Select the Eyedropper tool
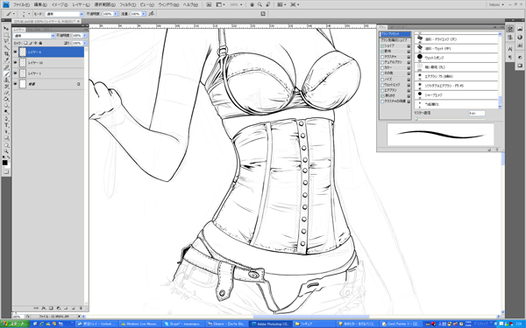This screenshot has height=328, width=526. point(6,60)
